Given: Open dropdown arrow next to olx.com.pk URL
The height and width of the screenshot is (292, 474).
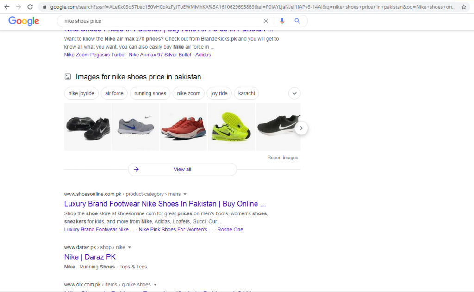Looking at the screenshot, I should pyautogui.click(x=155, y=285).
